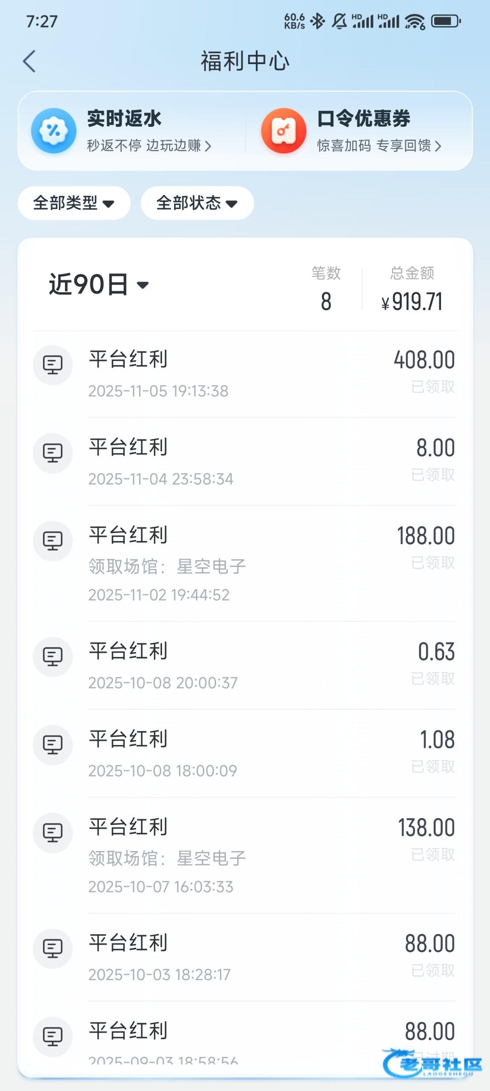Open 口令优惠券 coupon section
Viewport: 490px width, 1091px height.
coord(363,119)
